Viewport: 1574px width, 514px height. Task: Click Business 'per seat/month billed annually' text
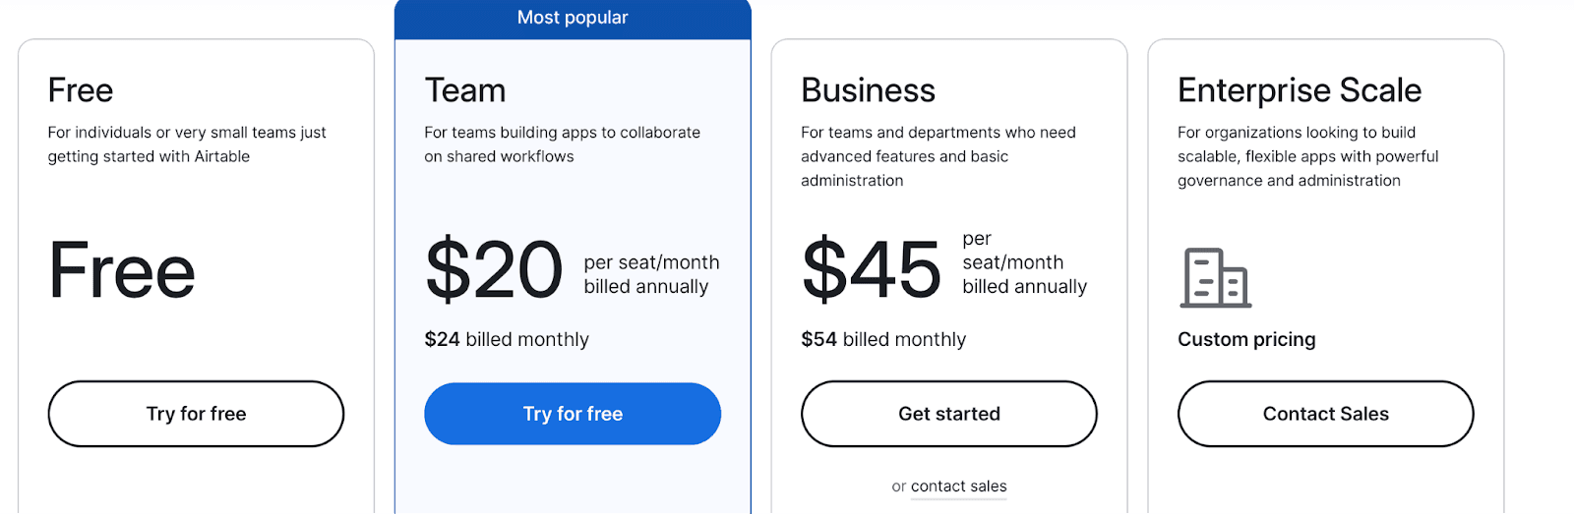[1024, 263]
